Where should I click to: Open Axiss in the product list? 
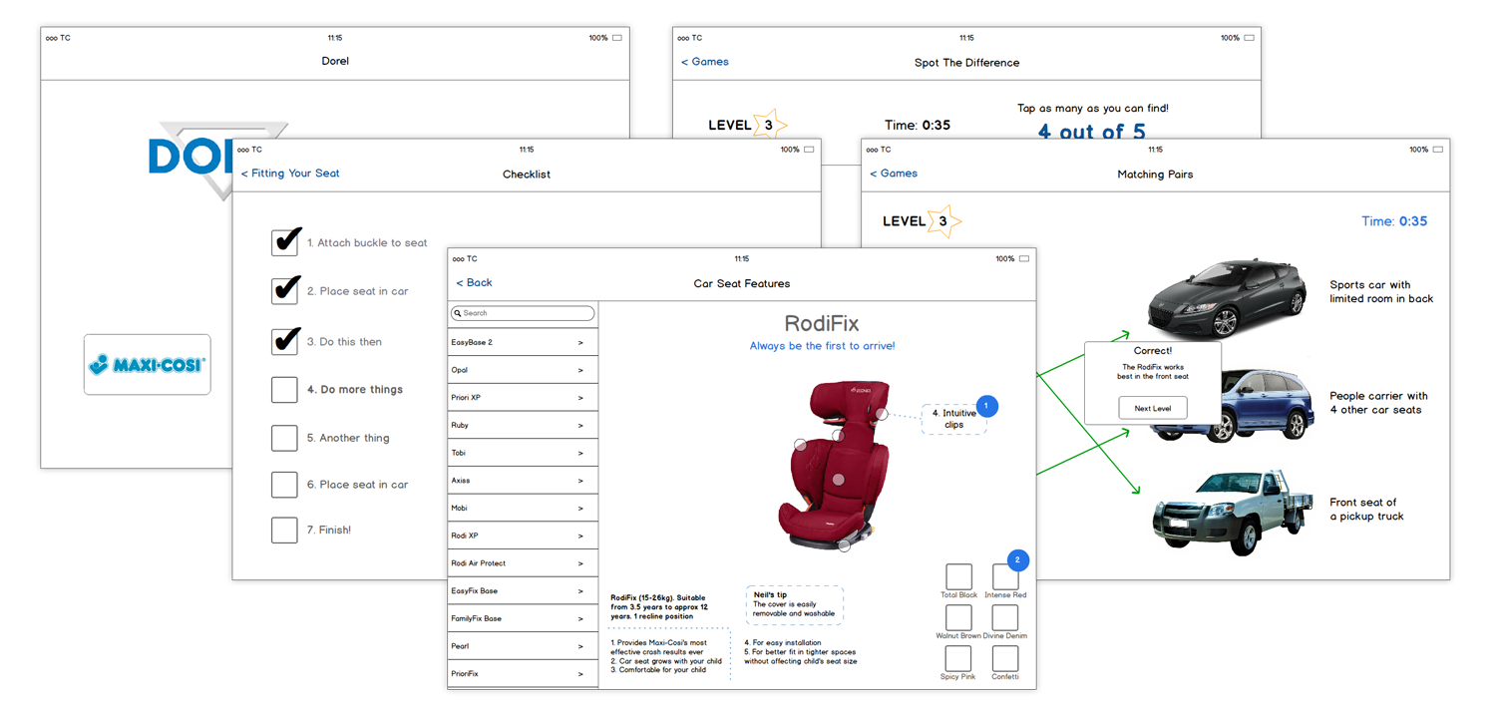(x=523, y=481)
